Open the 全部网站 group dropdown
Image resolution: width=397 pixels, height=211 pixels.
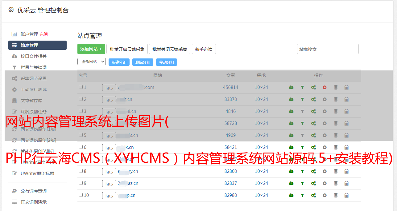pyautogui.click(x=92, y=62)
